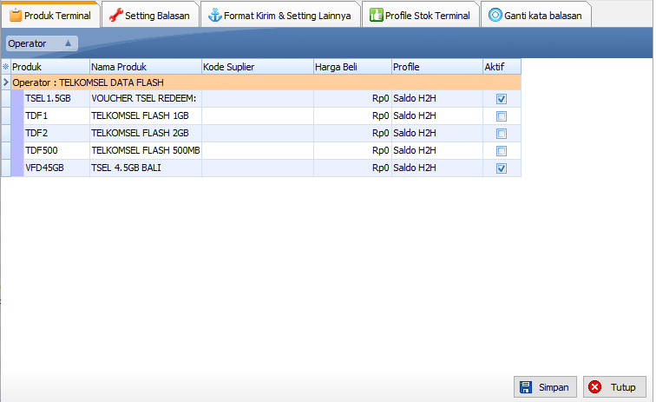656x402 pixels.
Task: Click the clipboard icon on Produk Terminal tab
Action: coord(16,15)
